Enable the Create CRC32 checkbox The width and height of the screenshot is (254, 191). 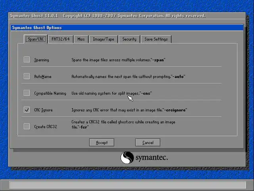[27, 127]
